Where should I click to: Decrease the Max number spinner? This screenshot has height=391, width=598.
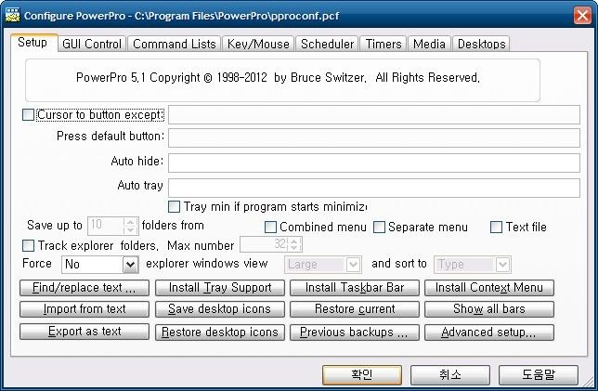pyautogui.click(x=294, y=248)
